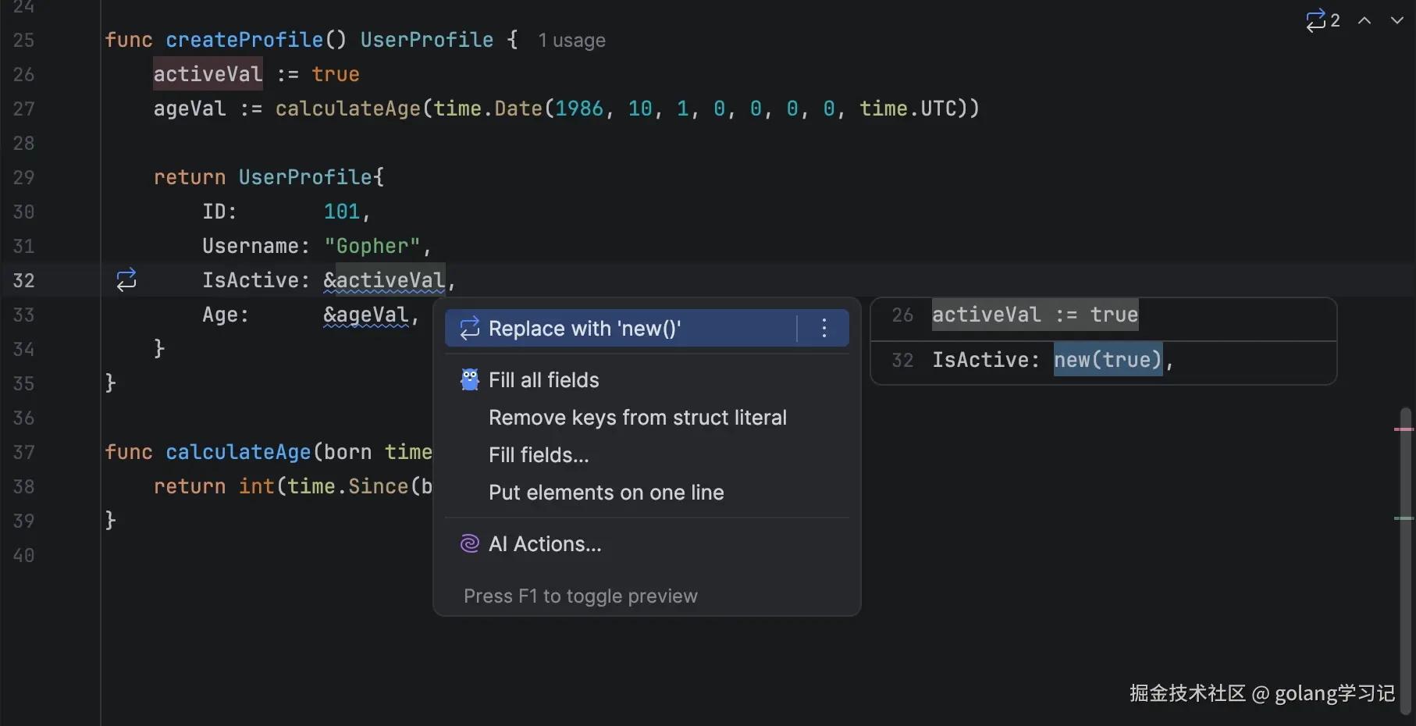Click the UserProfile return type on line 25
The height and width of the screenshot is (726, 1416).
pos(427,40)
